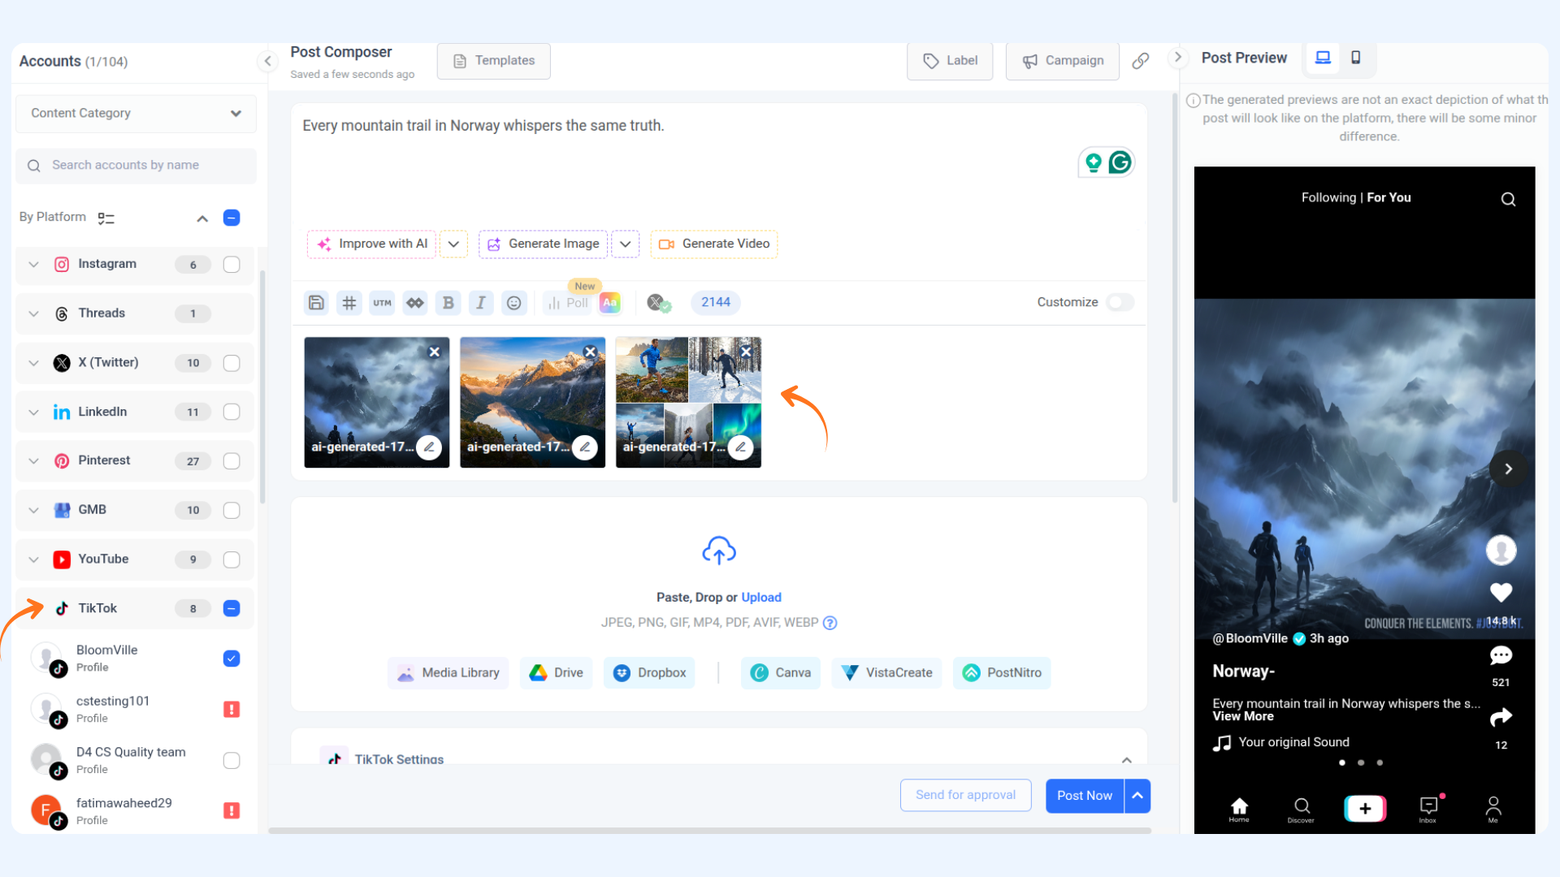Expand Improve with AI options arrow
1560x877 pixels.
pos(453,244)
